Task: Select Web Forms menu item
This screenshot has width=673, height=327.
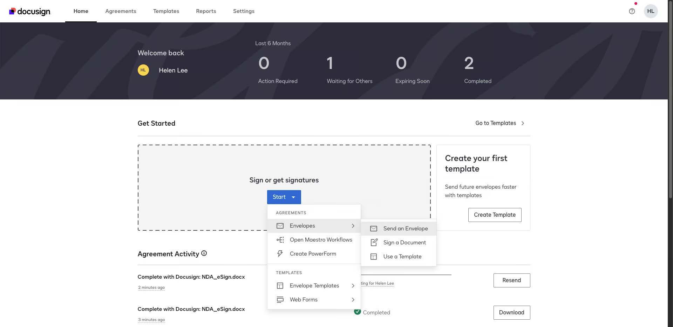Action: [x=314, y=300]
